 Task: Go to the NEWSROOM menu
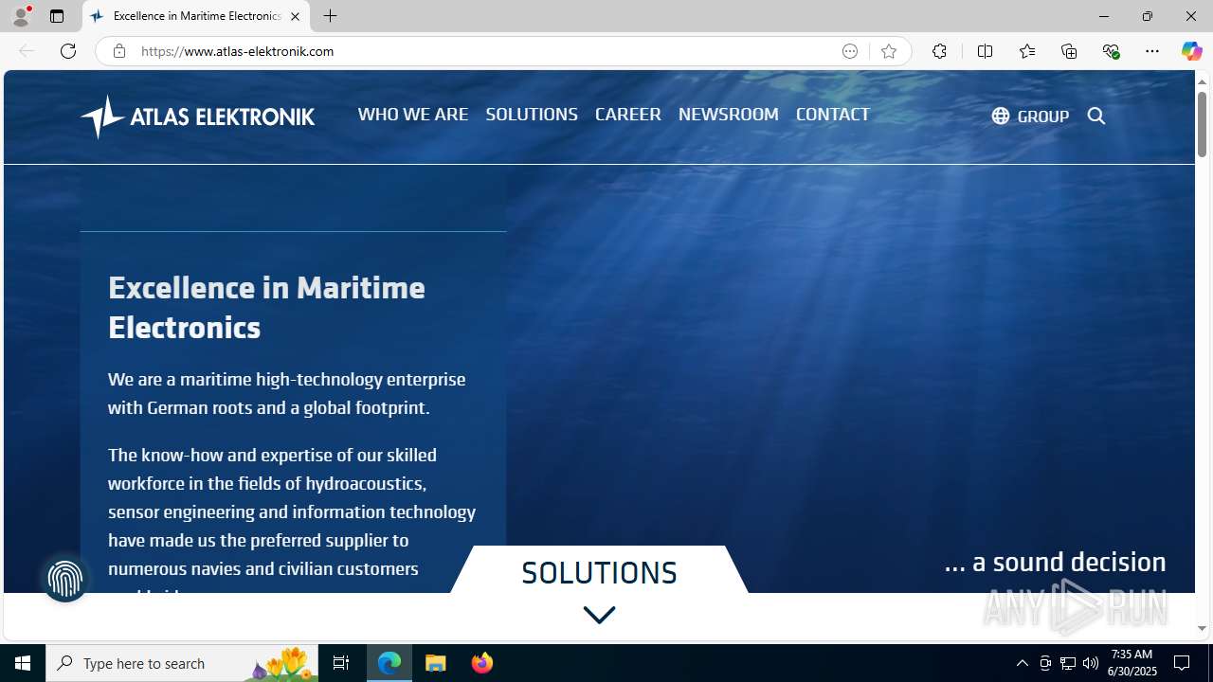click(729, 114)
